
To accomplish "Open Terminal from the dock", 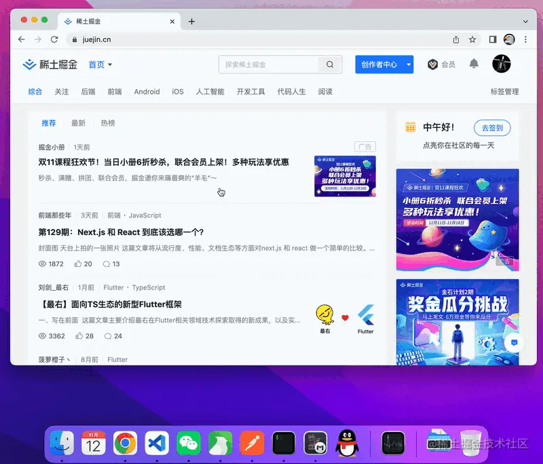I will click(284, 443).
